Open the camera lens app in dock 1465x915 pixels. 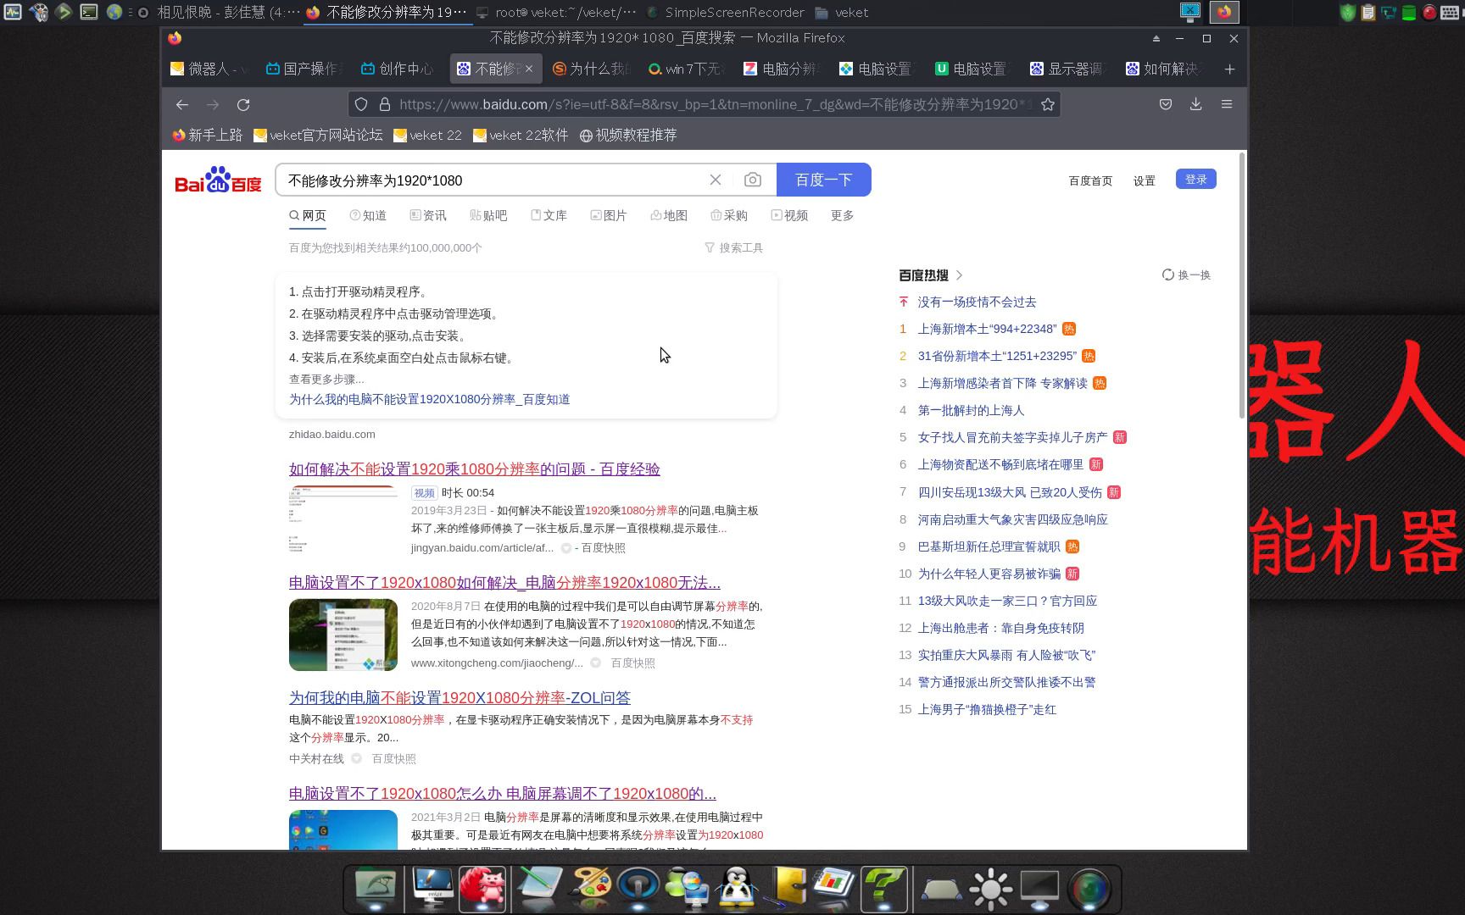(x=1089, y=890)
